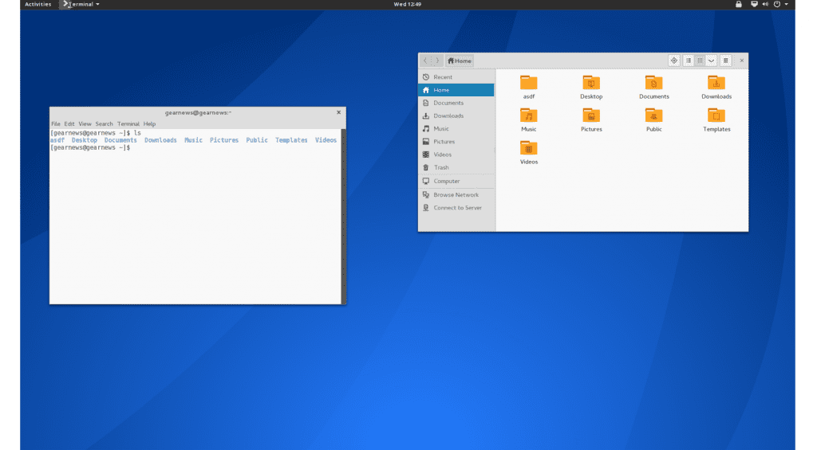The width and height of the screenshot is (817, 450).
Task: Select Connect to Server in sidebar
Action: 457,208
